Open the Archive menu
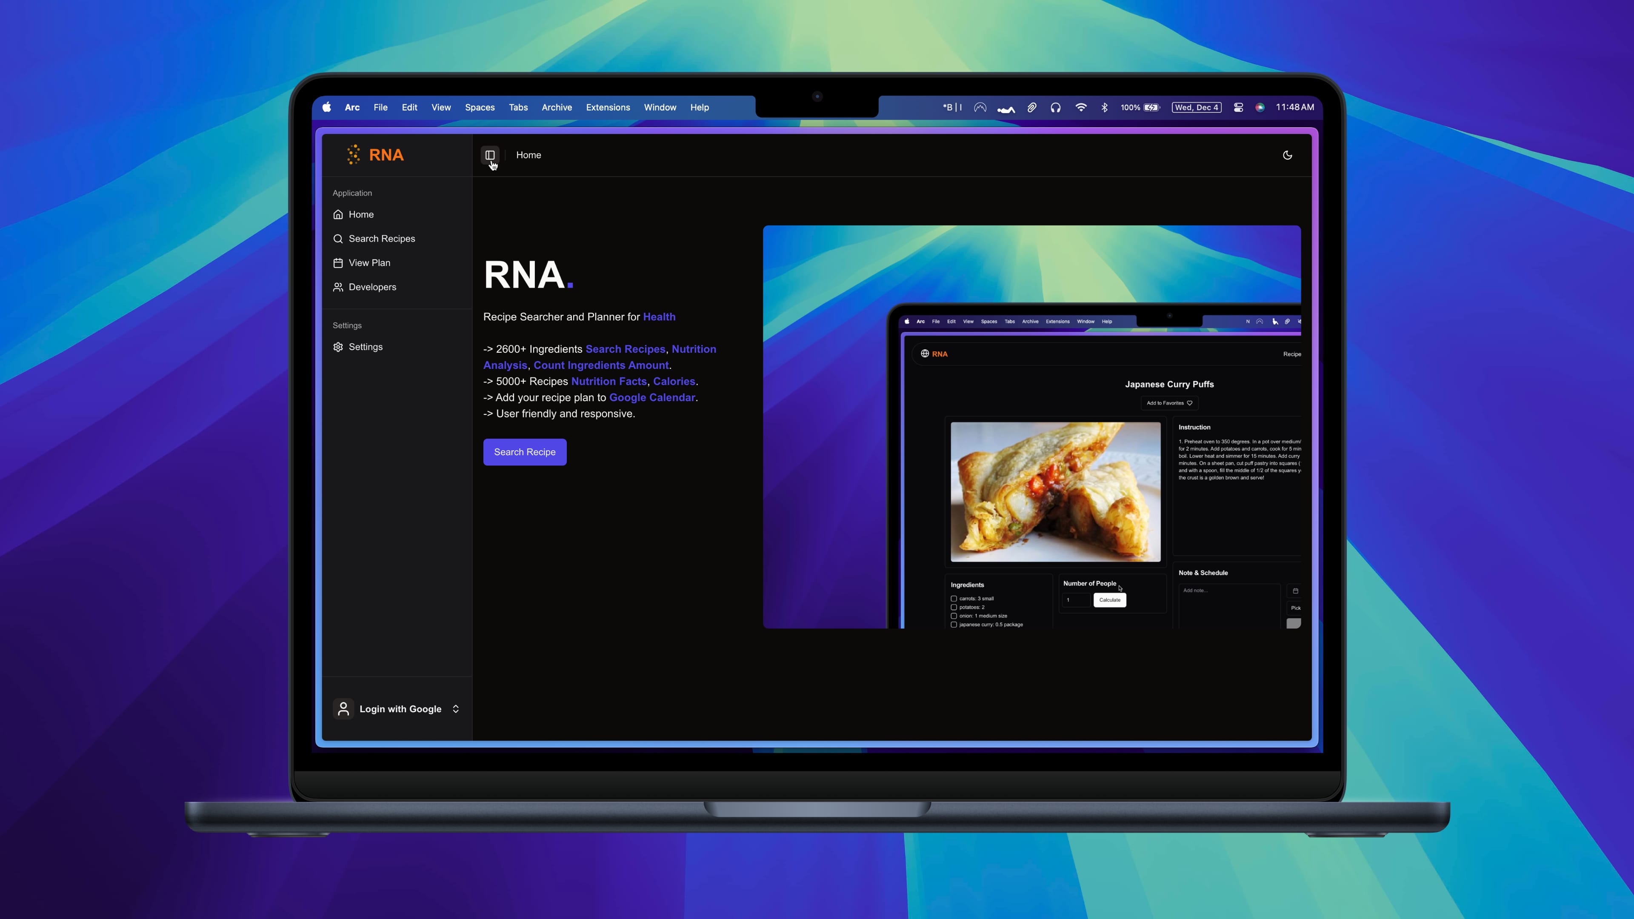The width and height of the screenshot is (1634, 919). coord(556,107)
